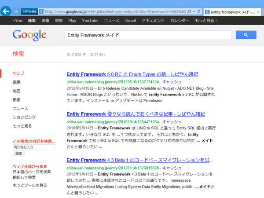
Task: Click the Refresh page icon
Action: click(x=199, y=11)
